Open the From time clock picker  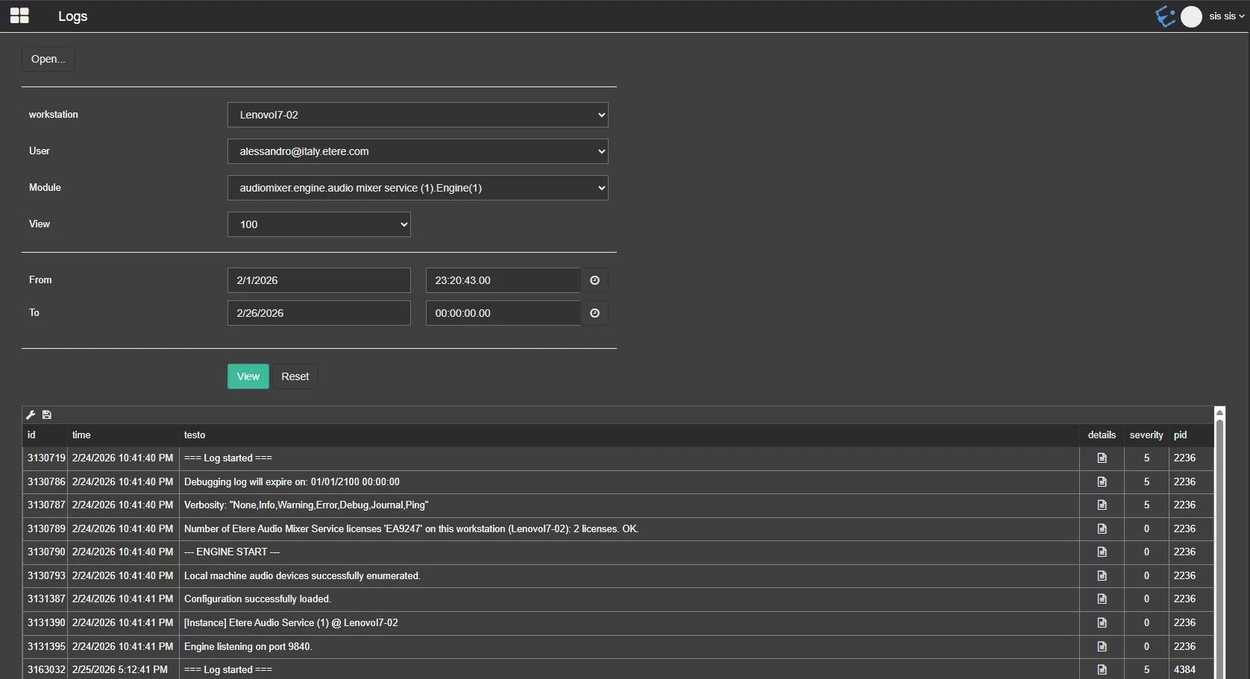point(594,280)
